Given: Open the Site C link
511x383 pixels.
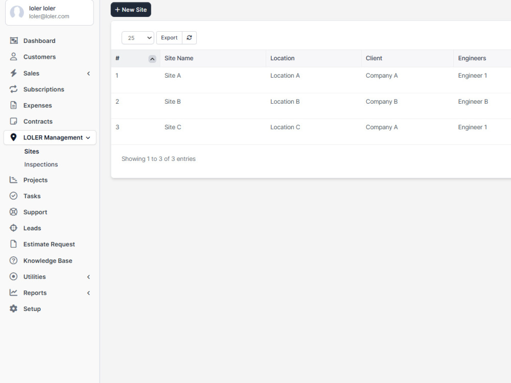Looking at the screenshot, I should click(x=173, y=127).
